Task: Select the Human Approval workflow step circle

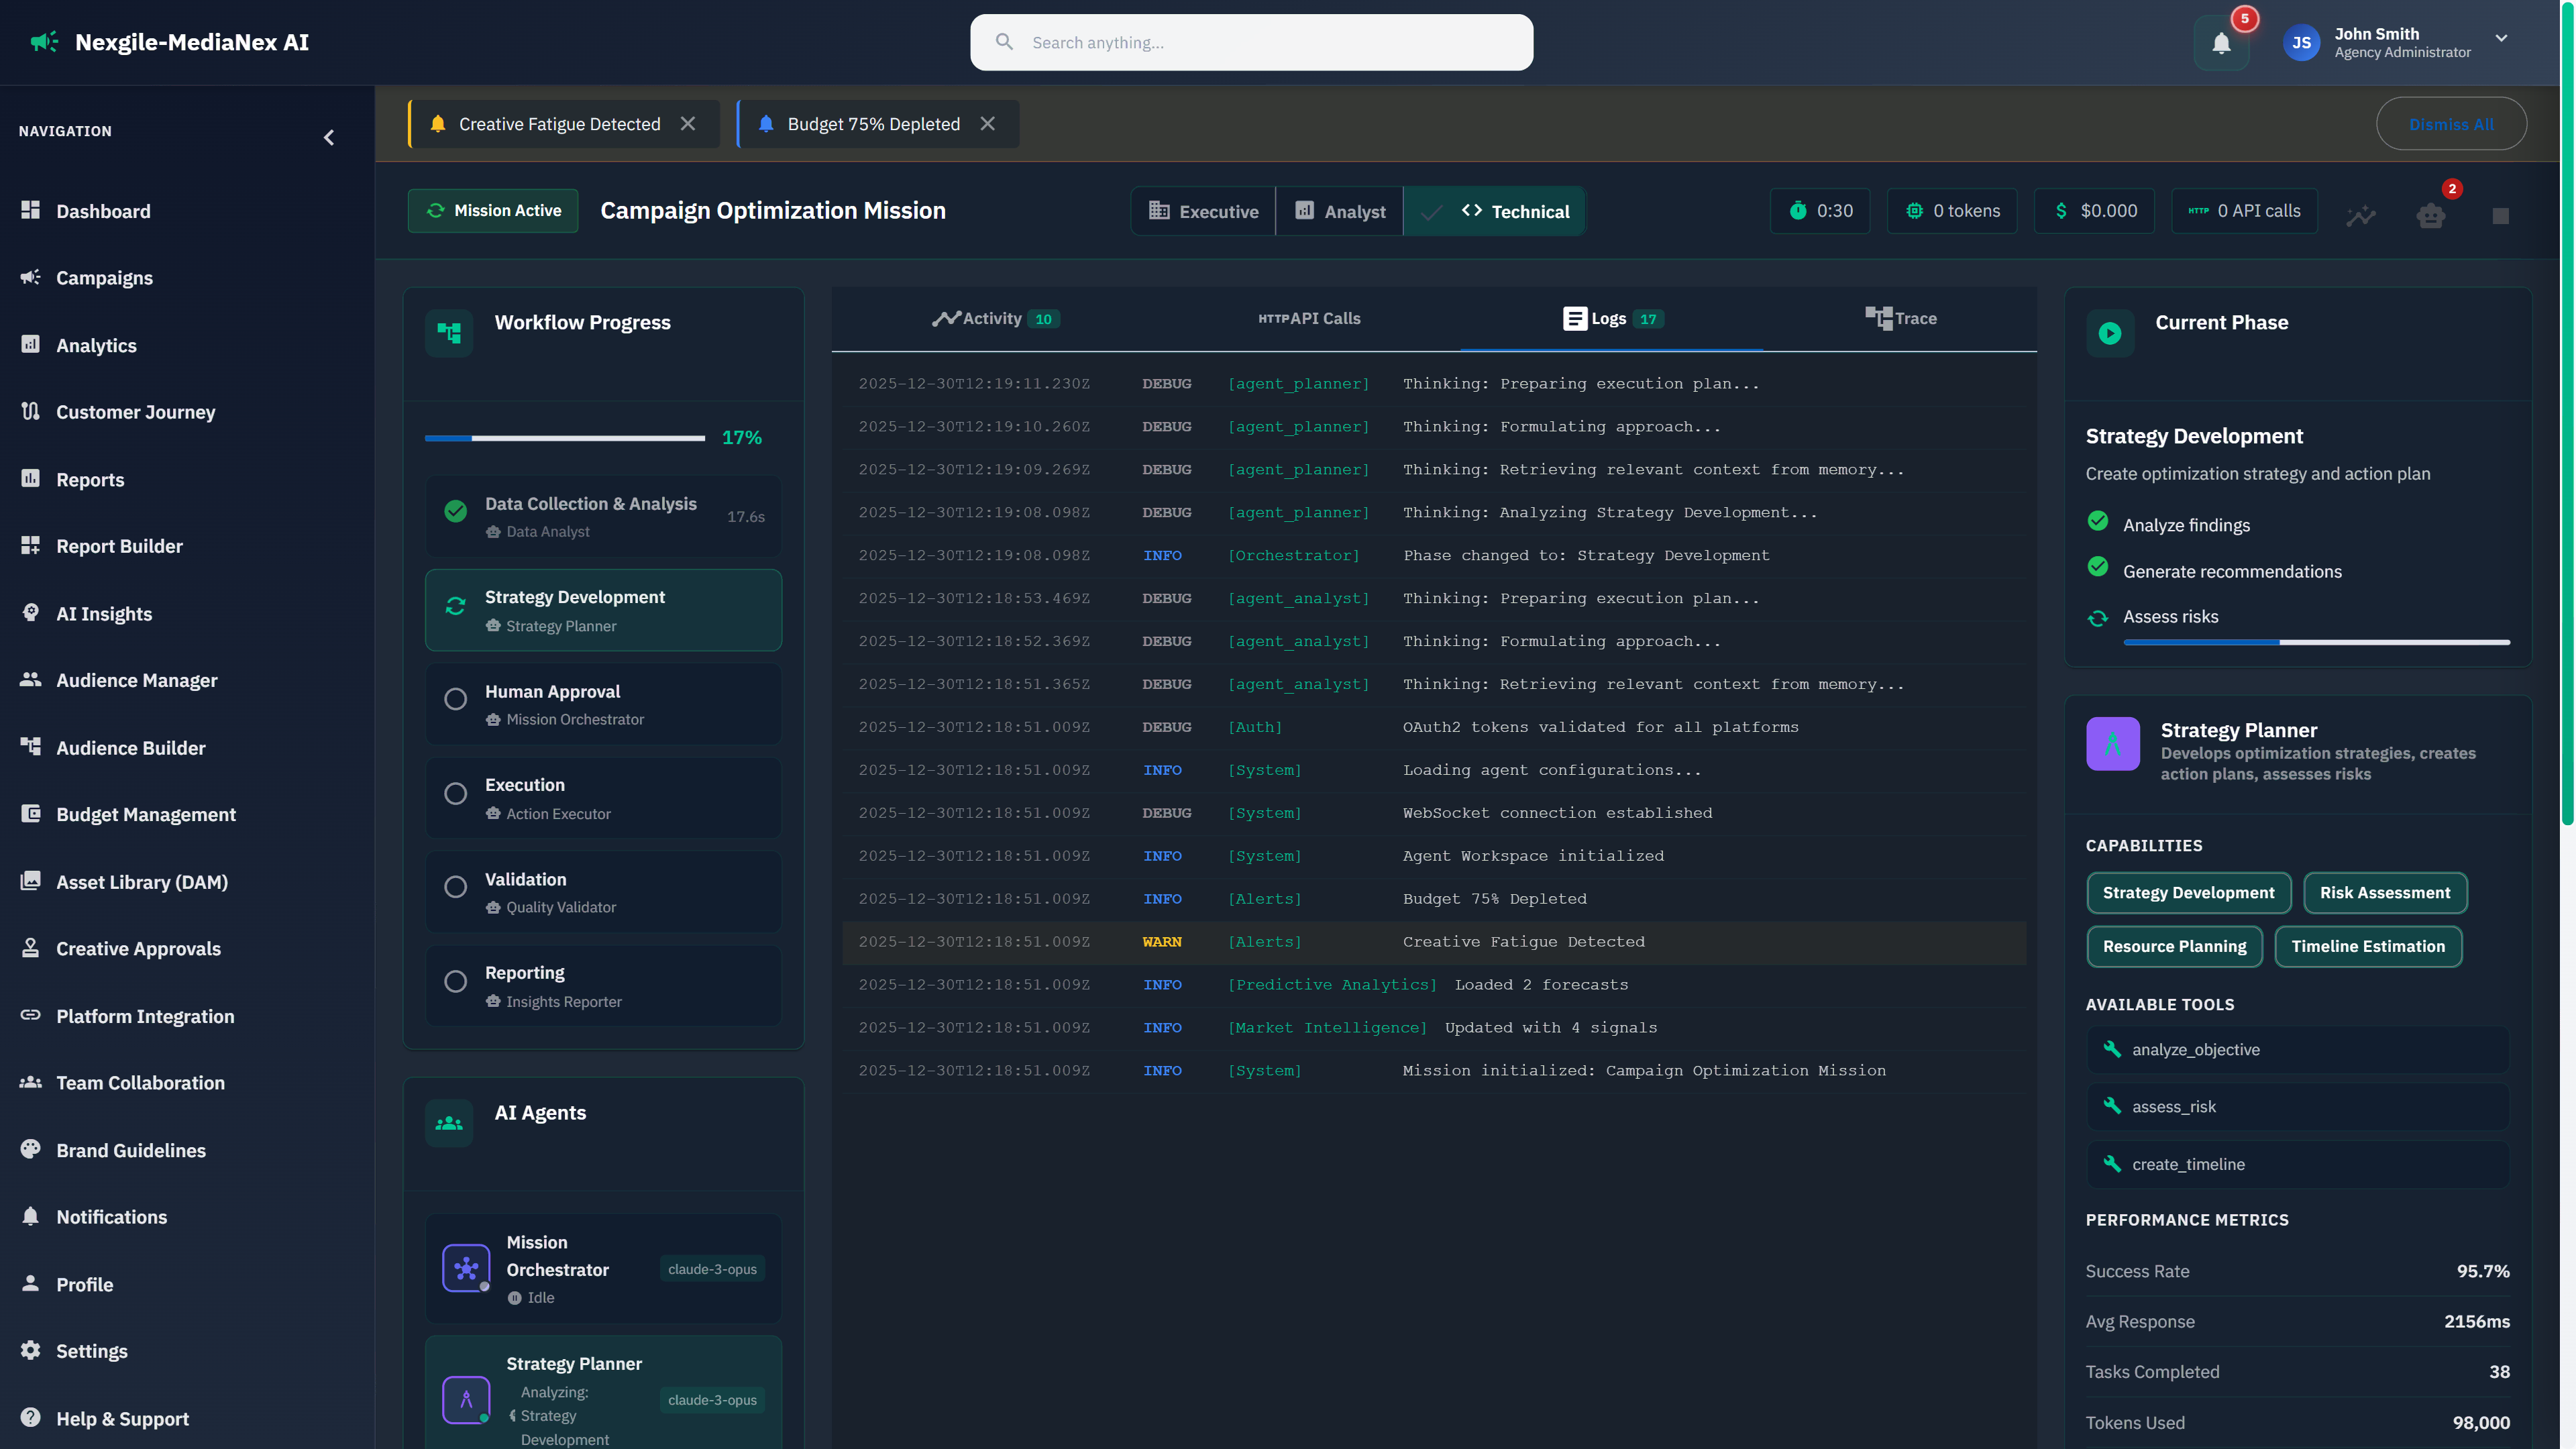Action: click(456, 699)
